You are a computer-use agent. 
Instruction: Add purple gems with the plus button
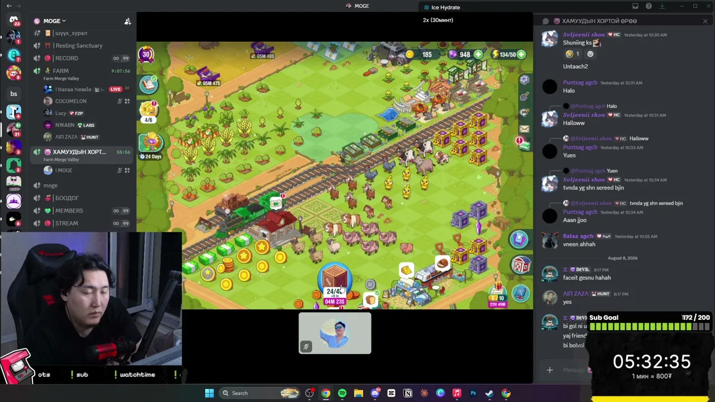pos(478,55)
